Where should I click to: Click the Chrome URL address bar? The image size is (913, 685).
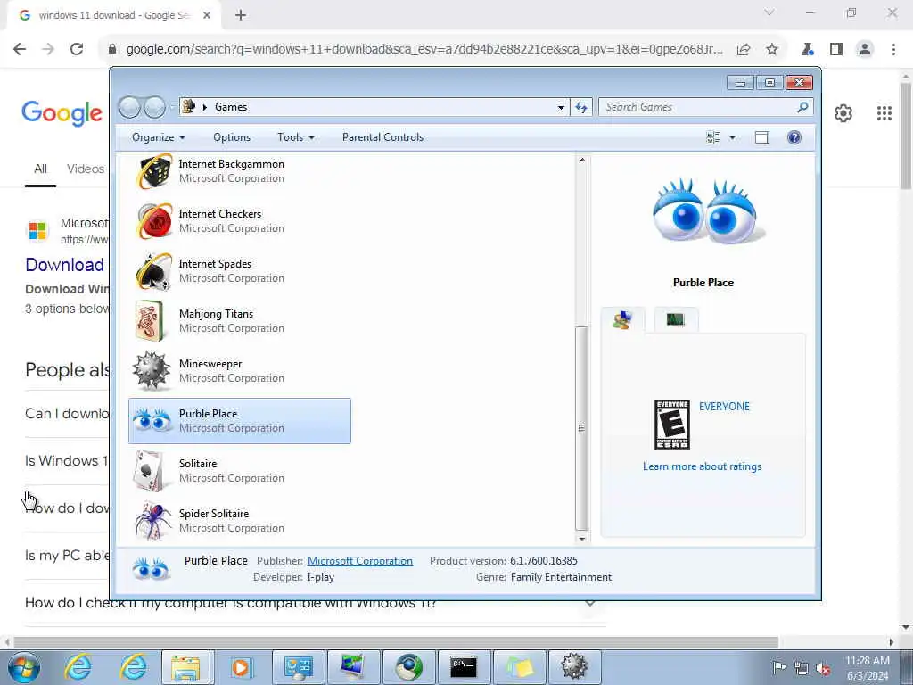[424, 50]
